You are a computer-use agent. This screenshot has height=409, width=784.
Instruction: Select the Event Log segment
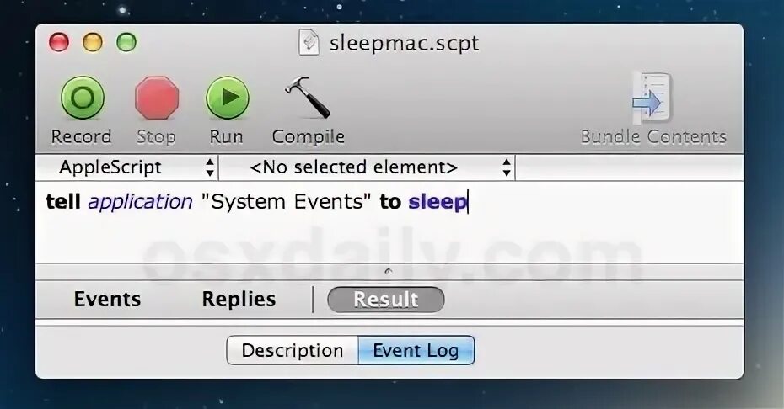tap(416, 350)
